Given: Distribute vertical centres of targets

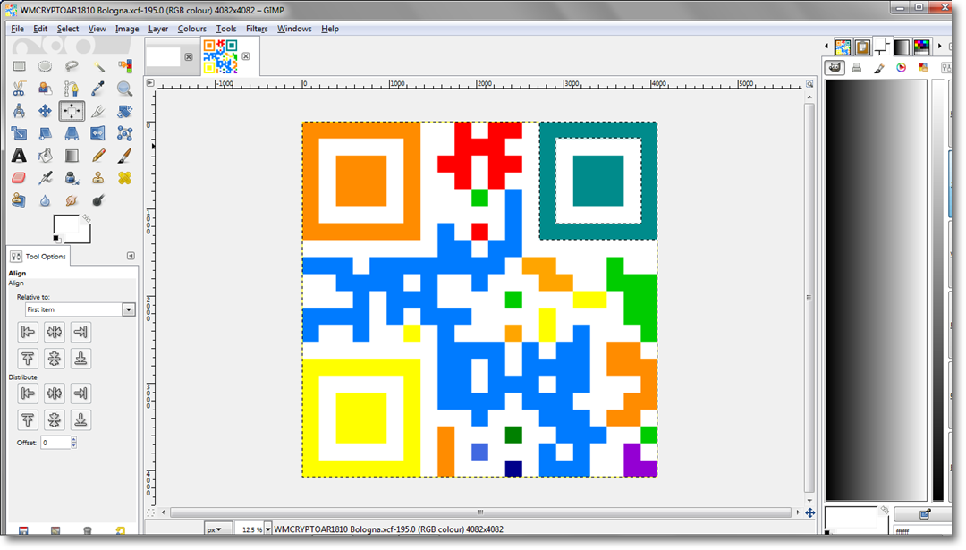Looking at the screenshot, I should 55,420.
